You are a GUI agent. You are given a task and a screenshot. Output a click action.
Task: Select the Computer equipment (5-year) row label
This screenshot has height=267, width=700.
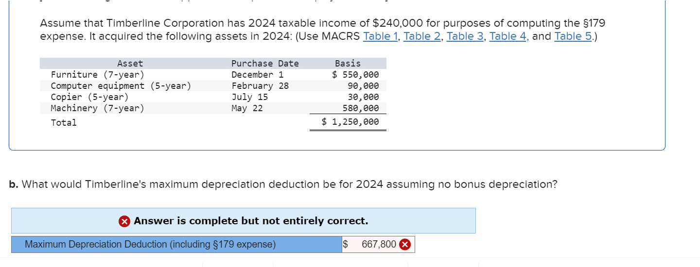[x=121, y=85]
